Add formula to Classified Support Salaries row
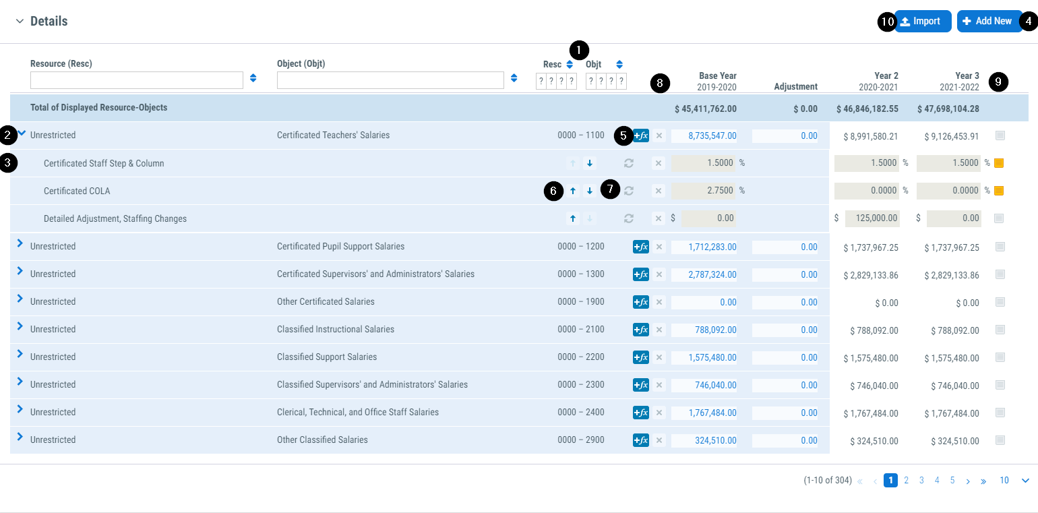Viewport: 1038px width, 513px height. (x=641, y=357)
